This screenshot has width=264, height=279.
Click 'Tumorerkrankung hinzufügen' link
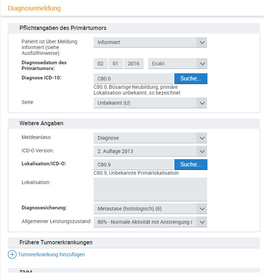coord(51,254)
